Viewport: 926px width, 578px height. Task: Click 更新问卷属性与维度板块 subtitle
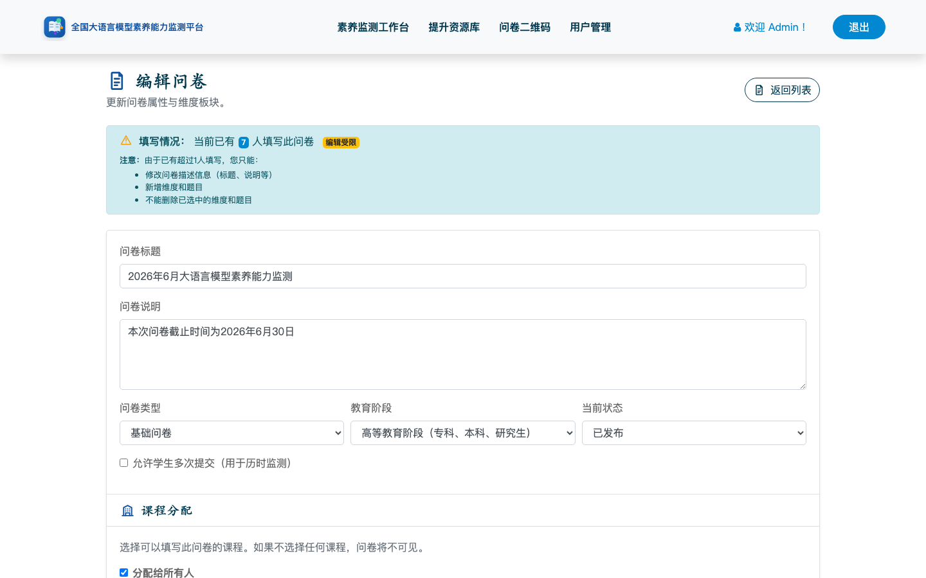click(x=168, y=102)
